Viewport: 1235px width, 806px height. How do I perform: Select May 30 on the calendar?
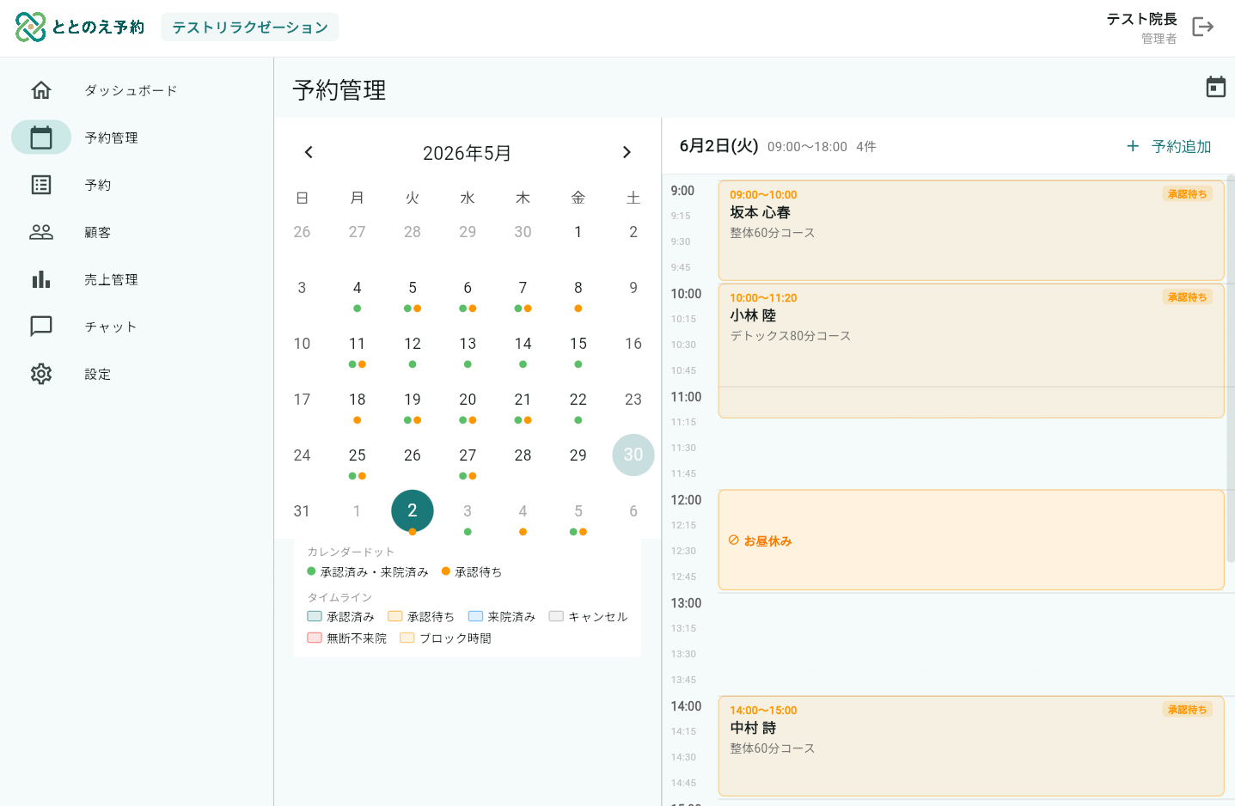click(x=633, y=455)
